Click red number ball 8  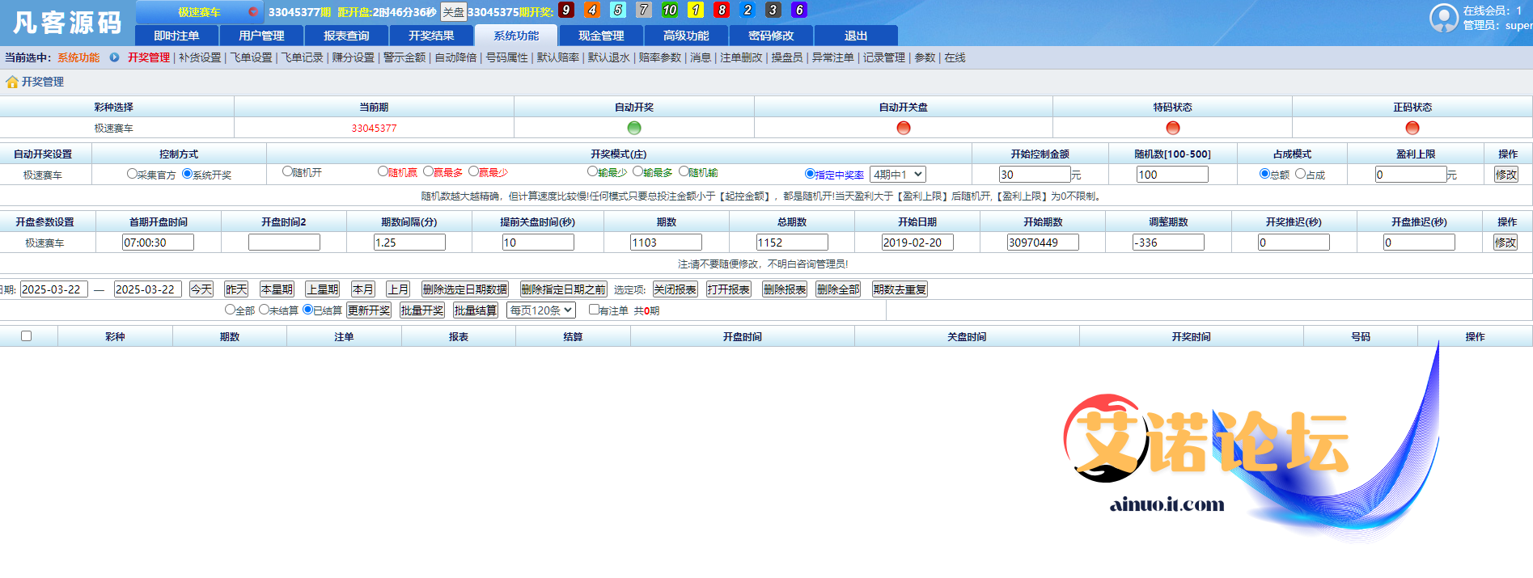click(x=722, y=10)
